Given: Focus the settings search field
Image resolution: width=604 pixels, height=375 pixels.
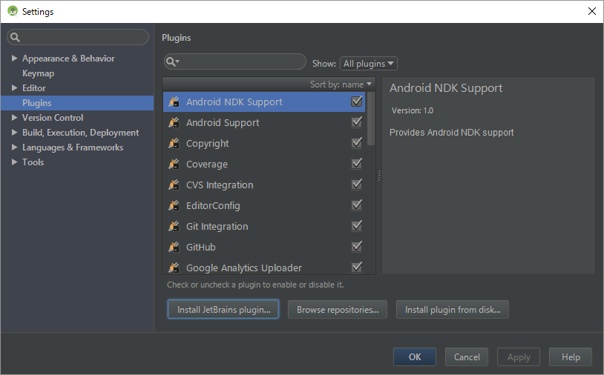Looking at the screenshot, I should tap(78, 37).
